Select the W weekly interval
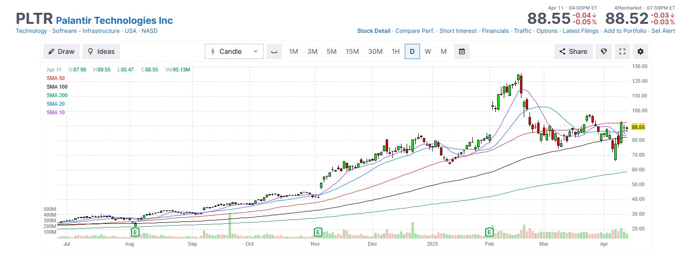690x260 pixels. (428, 51)
